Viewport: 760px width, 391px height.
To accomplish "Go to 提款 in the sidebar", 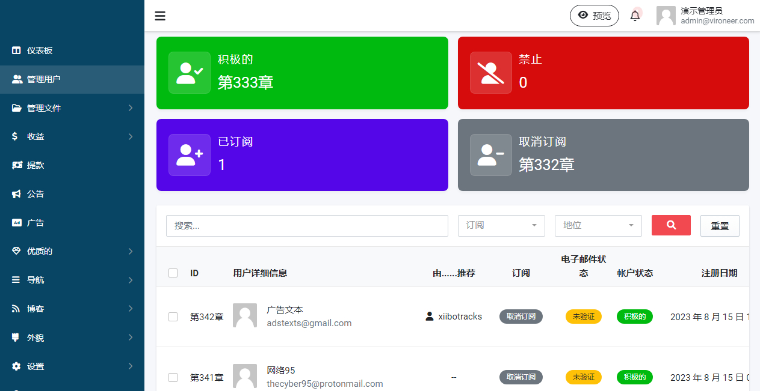I will [x=36, y=165].
